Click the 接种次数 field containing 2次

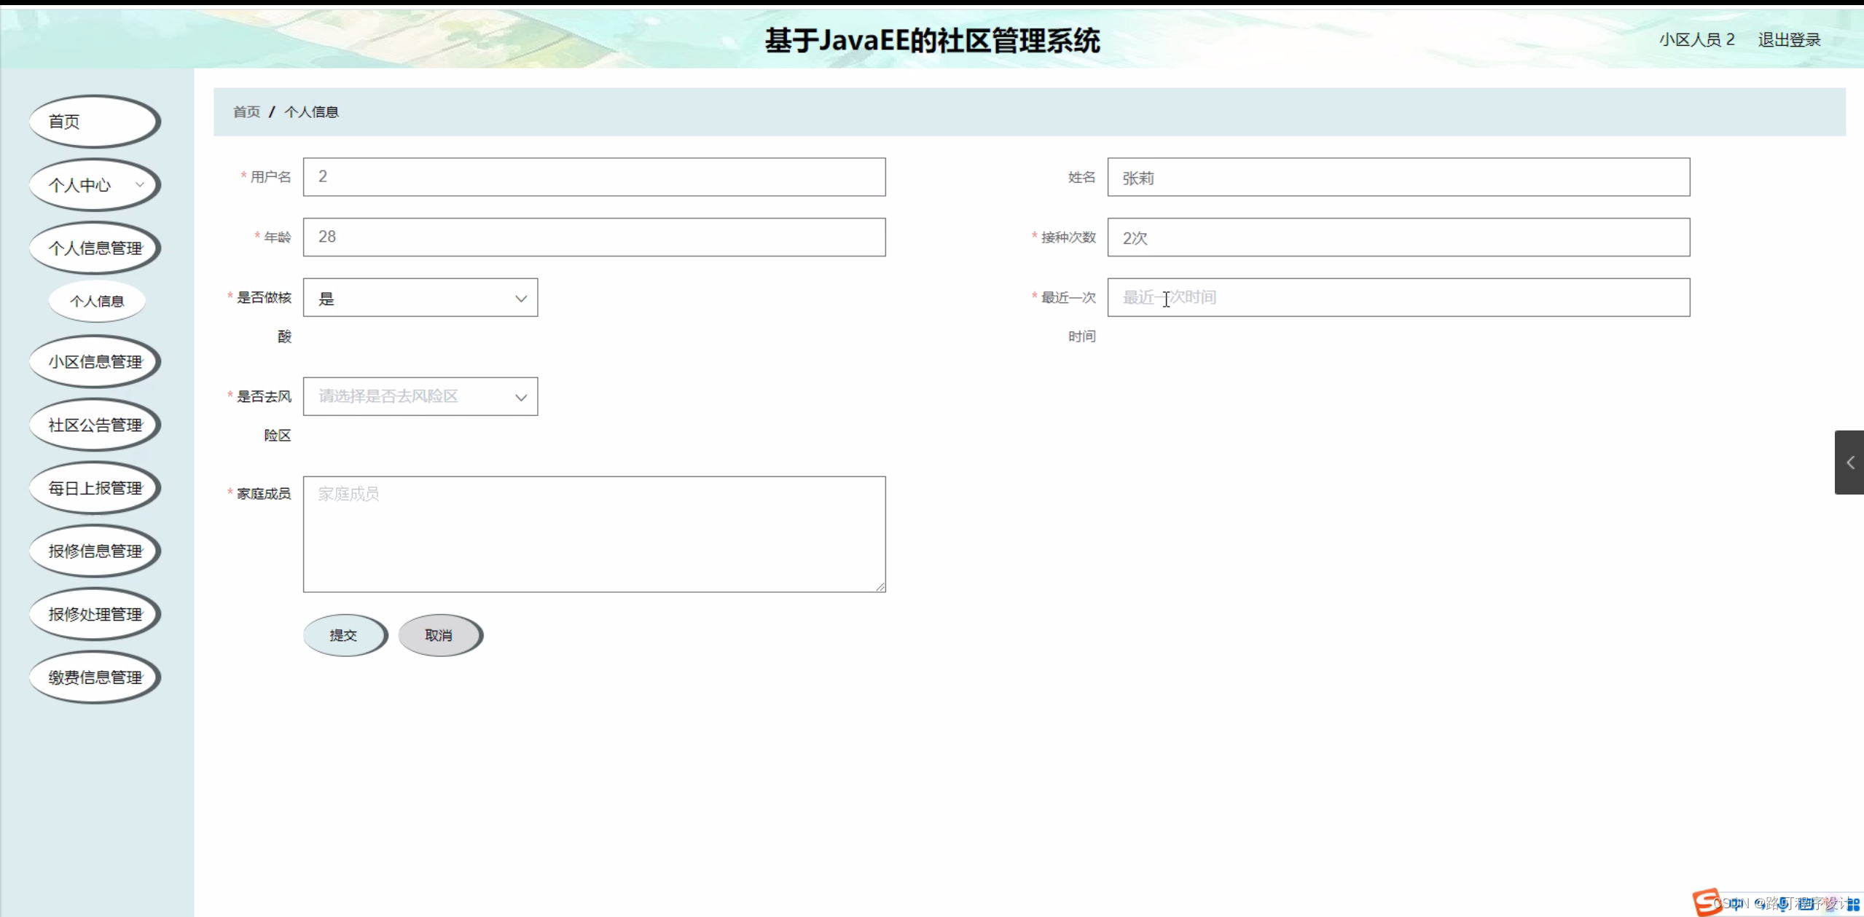click(x=1398, y=237)
